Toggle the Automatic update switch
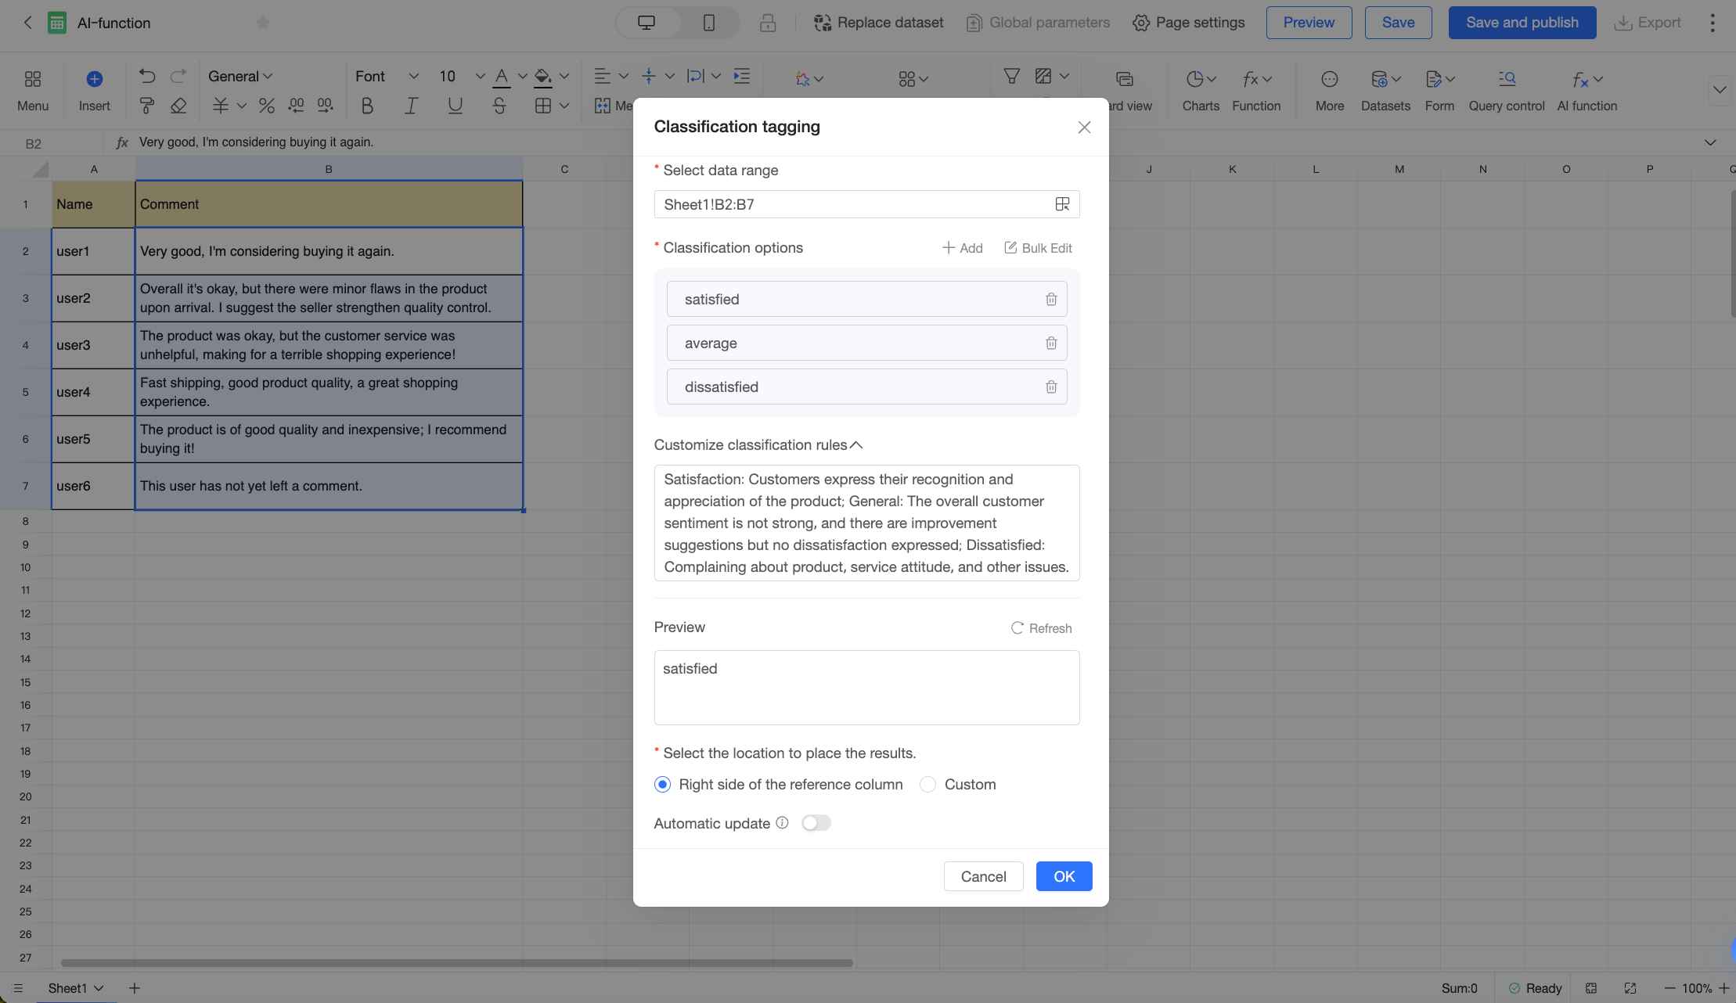This screenshot has width=1736, height=1003. [816, 823]
